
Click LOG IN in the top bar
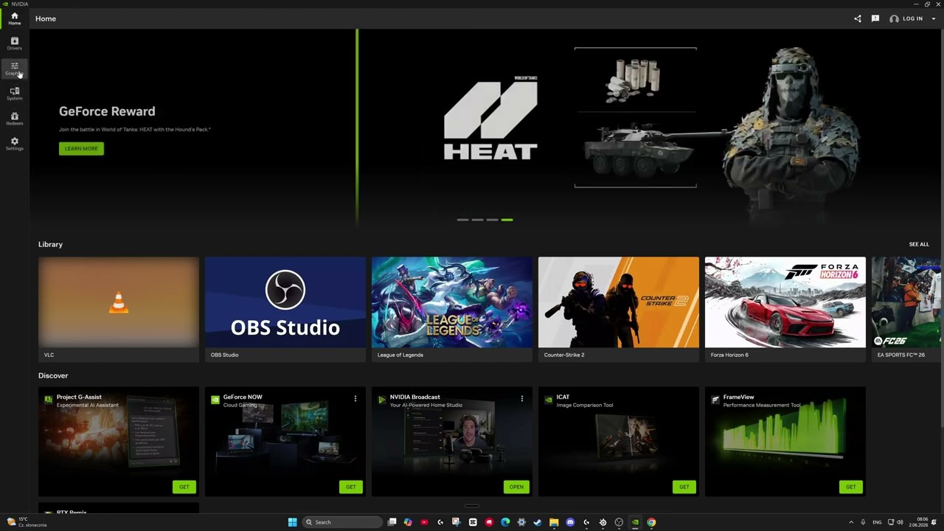point(912,18)
